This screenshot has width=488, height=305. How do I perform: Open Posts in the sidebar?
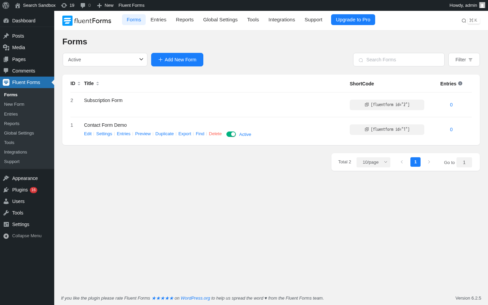pyautogui.click(x=27, y=36)
